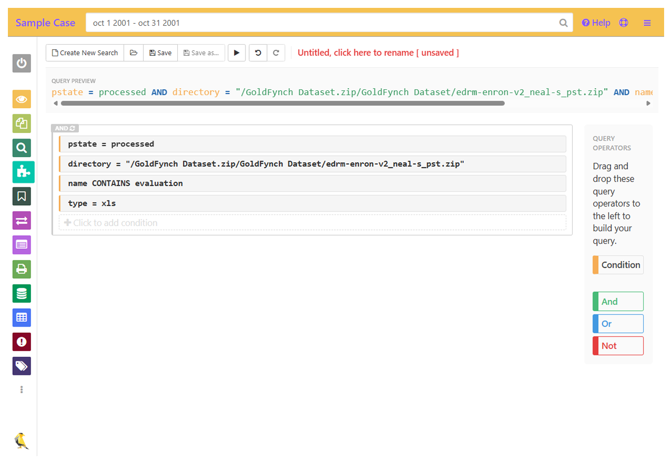Open the folder icon to load search

coord(134,53)
